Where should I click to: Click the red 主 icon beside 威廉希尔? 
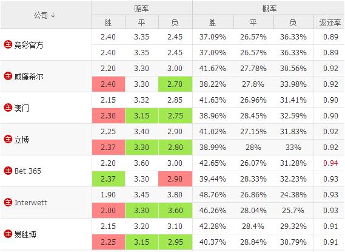point(8,76)
